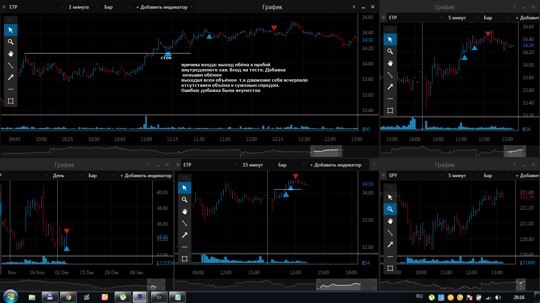Pick the trend line tool in 15-minute chart
The image size is (540, 303).
pyautogui.click(x=185, y=223)
